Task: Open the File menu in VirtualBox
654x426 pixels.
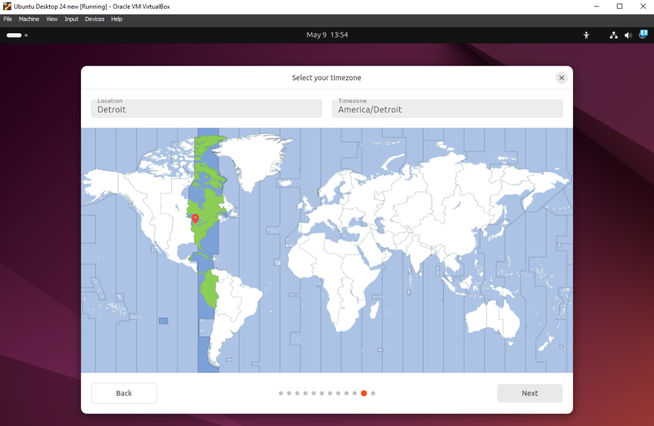Action: pos(8,19)
